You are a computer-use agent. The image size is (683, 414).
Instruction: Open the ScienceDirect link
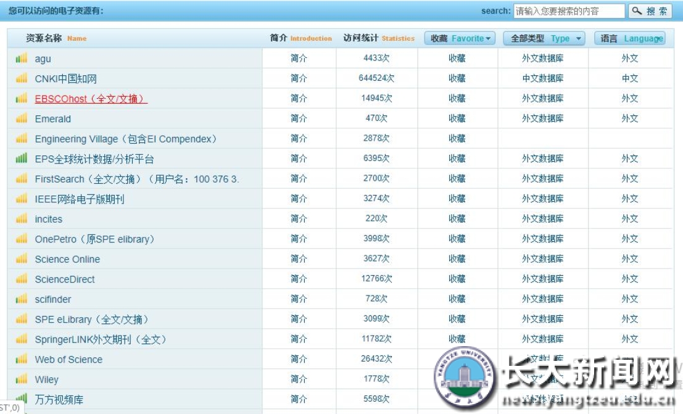[64, 279]
